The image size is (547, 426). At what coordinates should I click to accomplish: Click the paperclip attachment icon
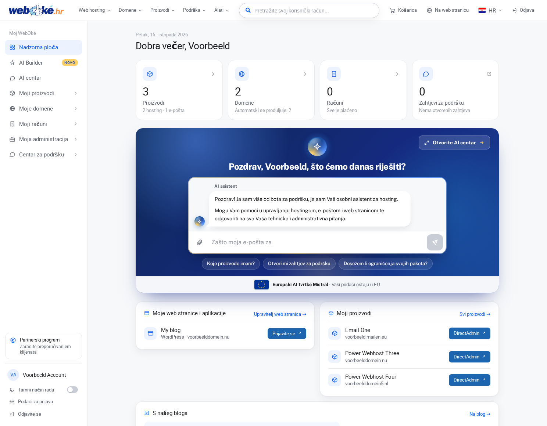pos(200,242)
